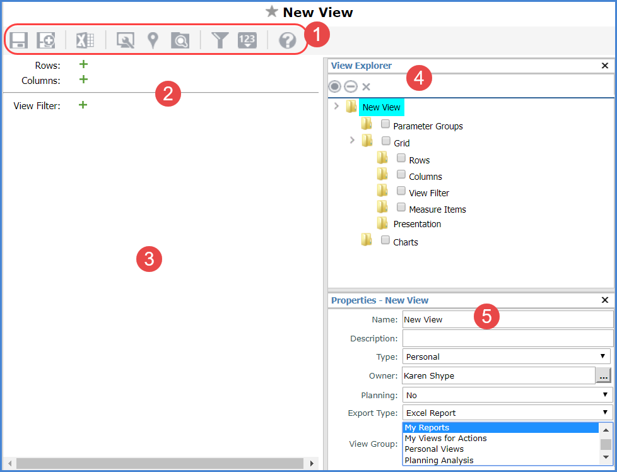Open help with the question mark icon
Image resolution: width=617 pixels, height=472 pixels.
288,41
